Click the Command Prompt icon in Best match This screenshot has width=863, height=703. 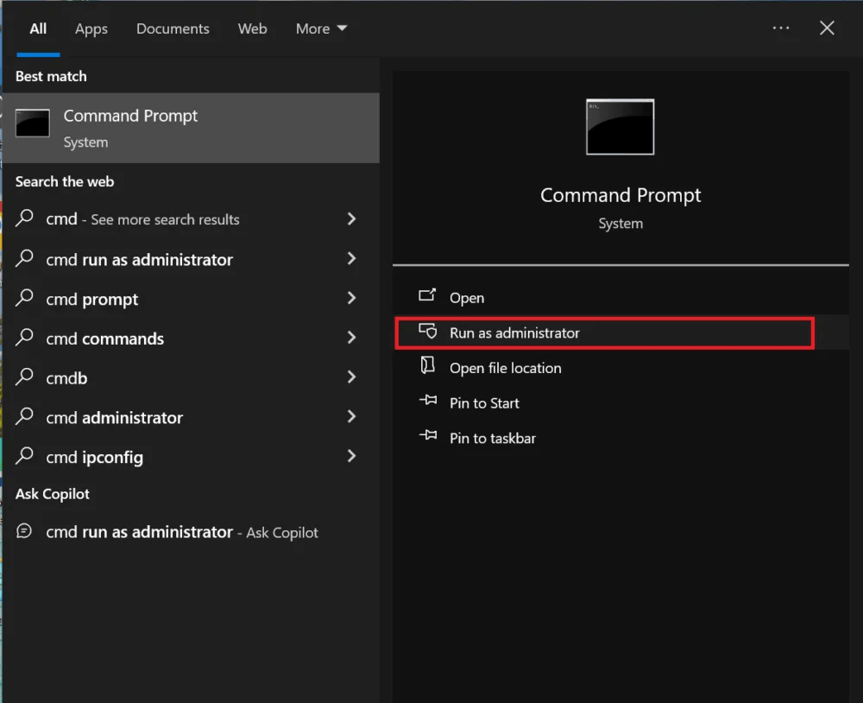coord(32,123)
